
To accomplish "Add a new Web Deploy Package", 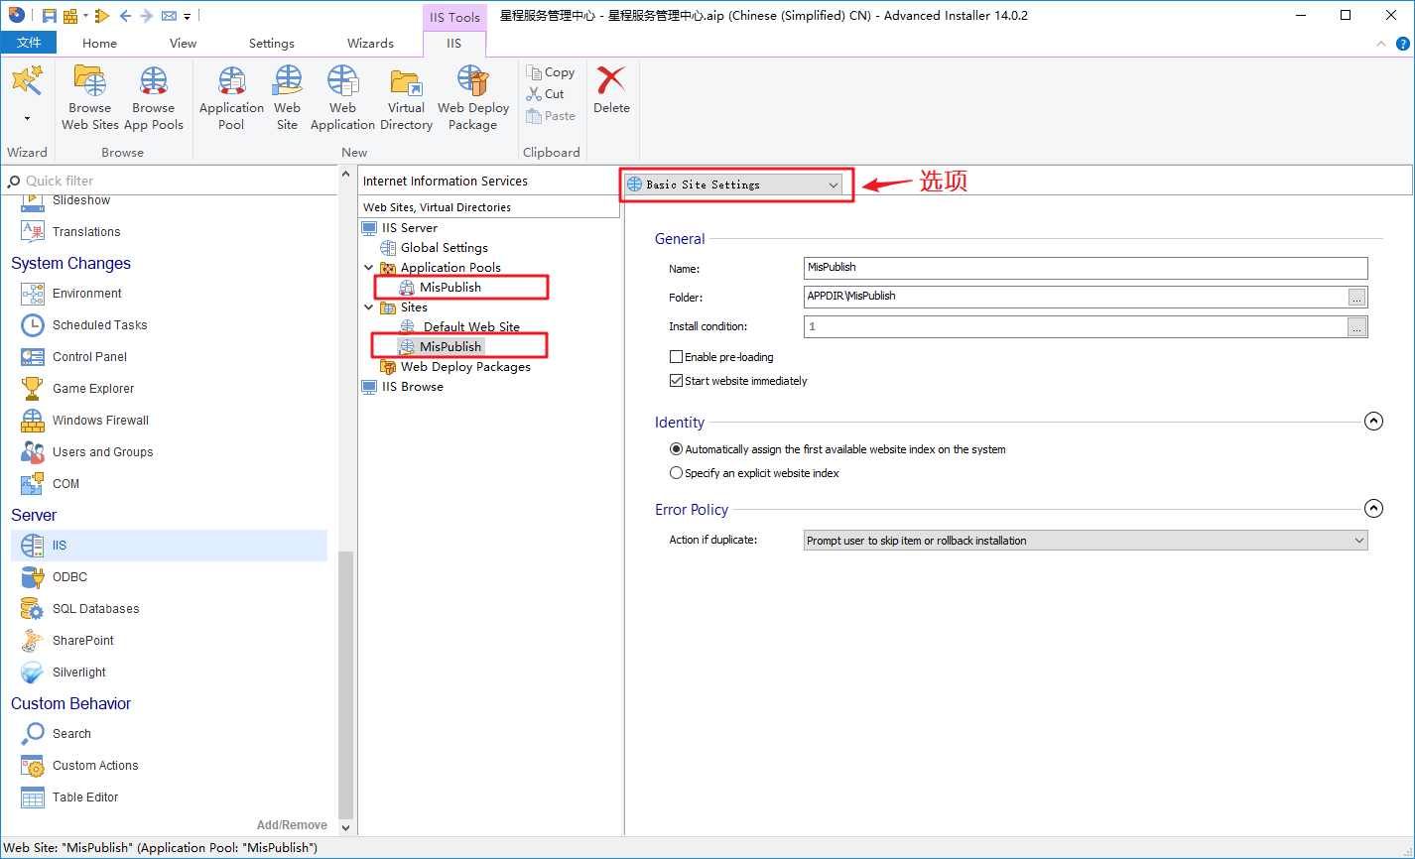I will pos(473,98).
